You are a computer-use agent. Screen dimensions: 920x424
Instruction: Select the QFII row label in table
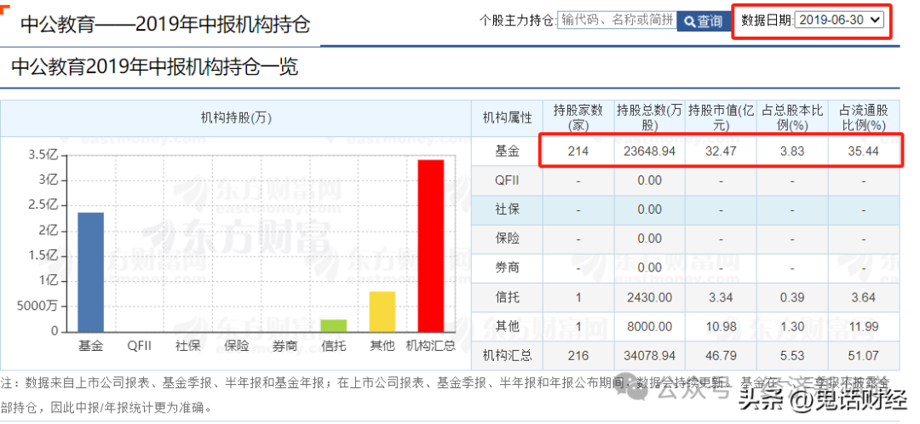[x=507, y=180]
